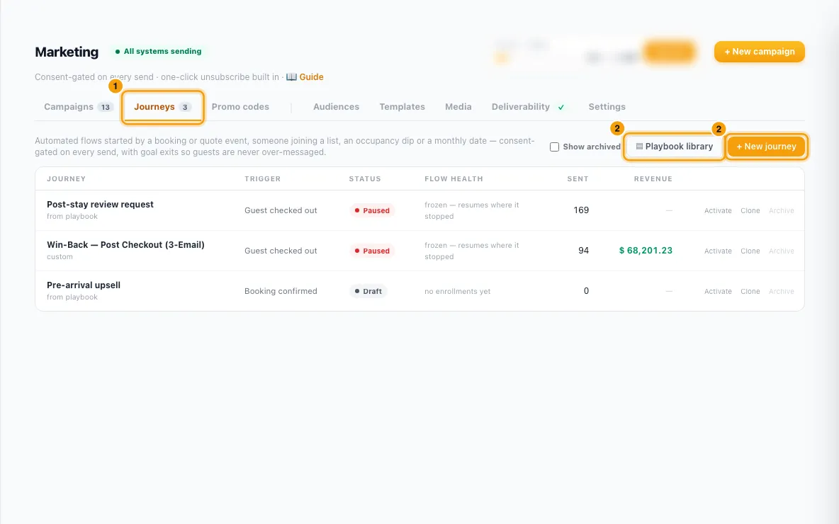
Task: Clone the Post-stay review request journey
Action: [x=750, y=211]
